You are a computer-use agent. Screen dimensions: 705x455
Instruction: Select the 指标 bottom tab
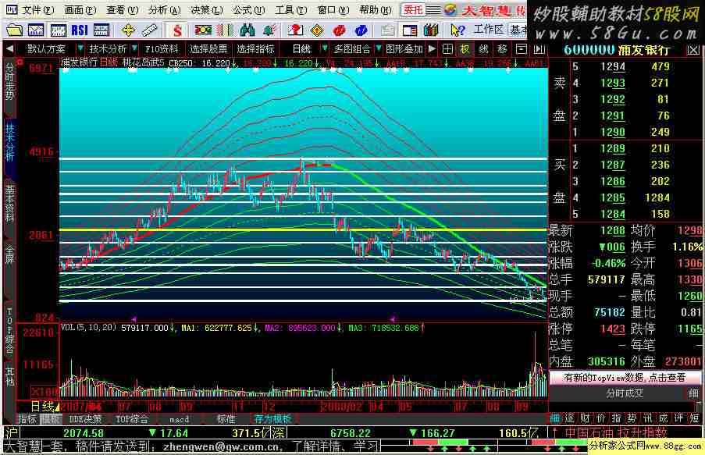coord(27,419)
